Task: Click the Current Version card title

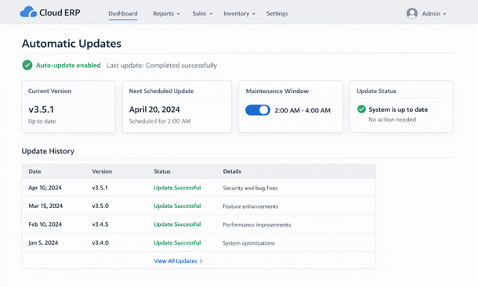Action: pyautogui.click(x=49, y=91)
